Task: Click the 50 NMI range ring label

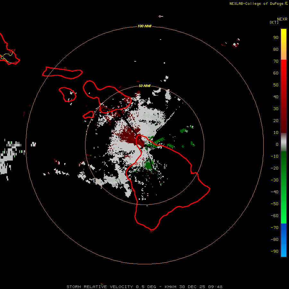Action: 144,86
